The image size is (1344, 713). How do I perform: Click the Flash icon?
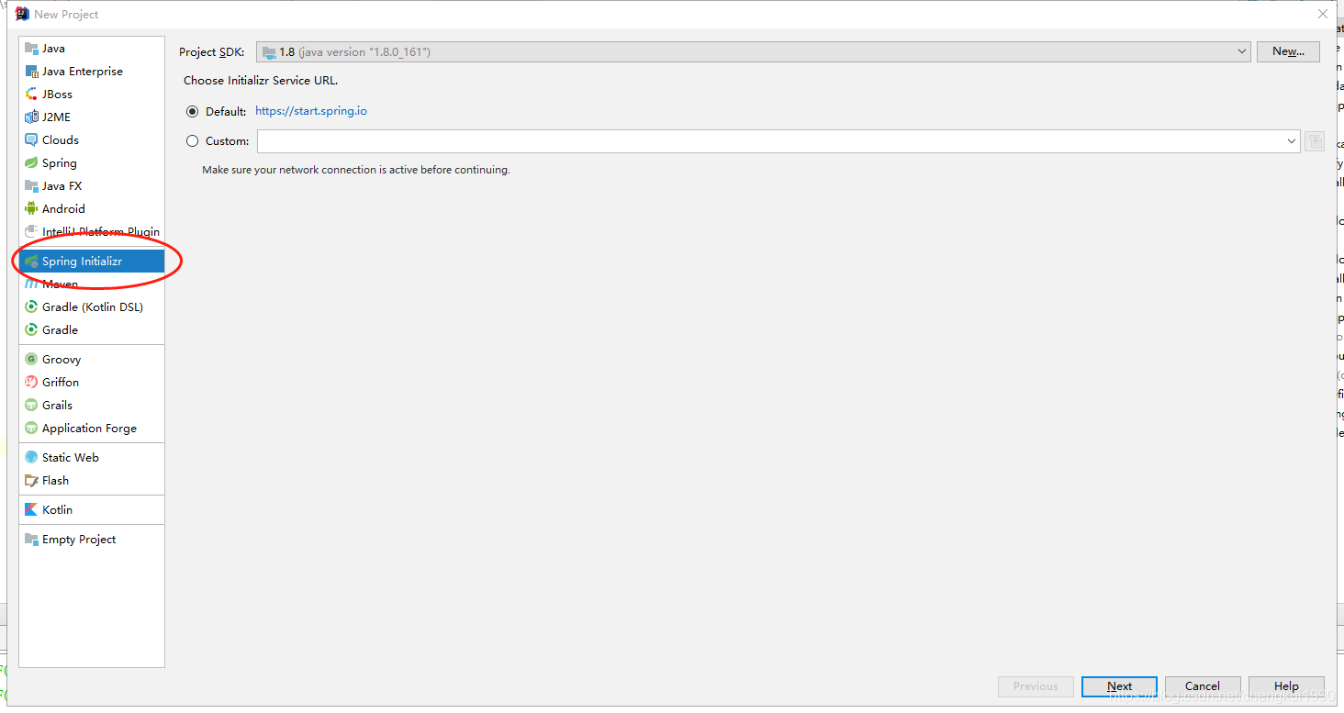[31, 481]
